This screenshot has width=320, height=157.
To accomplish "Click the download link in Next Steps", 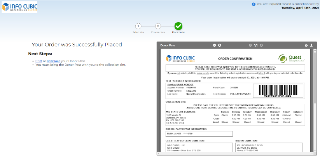I will point(54,61).
